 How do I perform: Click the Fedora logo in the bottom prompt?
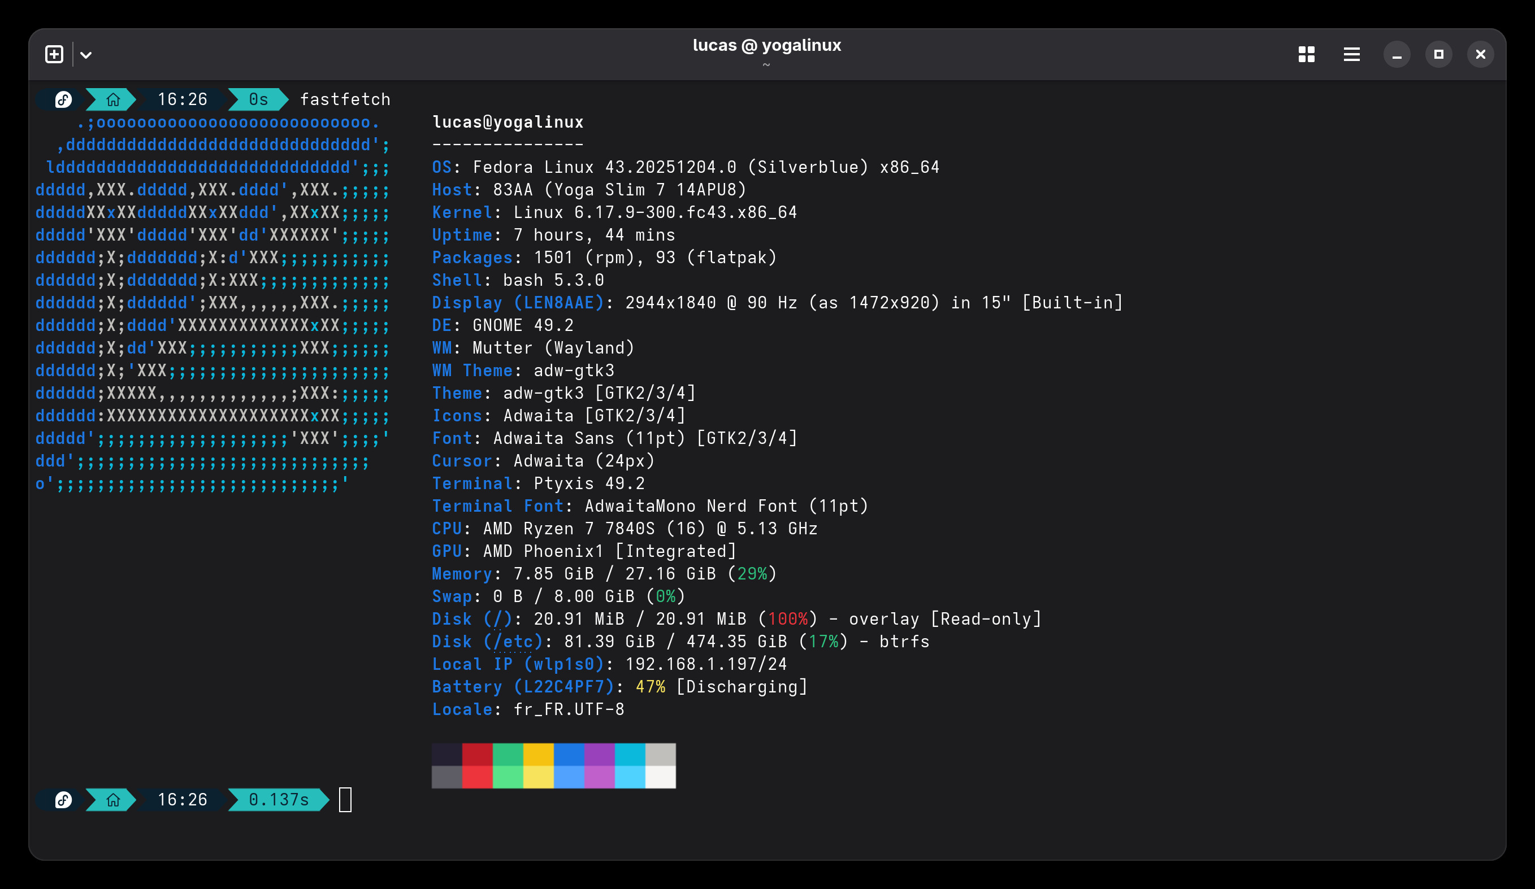coord(63,800)
